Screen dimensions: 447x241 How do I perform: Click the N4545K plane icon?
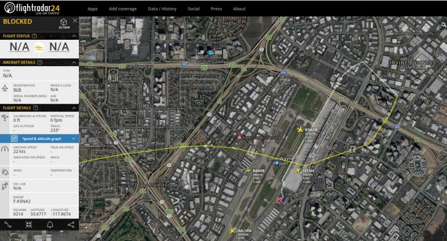[x=248, y=170]
